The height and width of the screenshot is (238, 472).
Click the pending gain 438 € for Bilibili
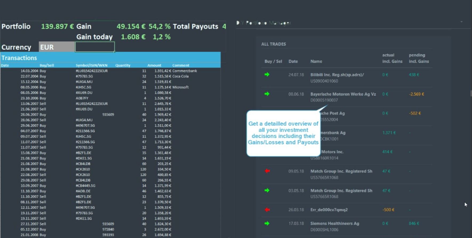click(x=414, y=75)
